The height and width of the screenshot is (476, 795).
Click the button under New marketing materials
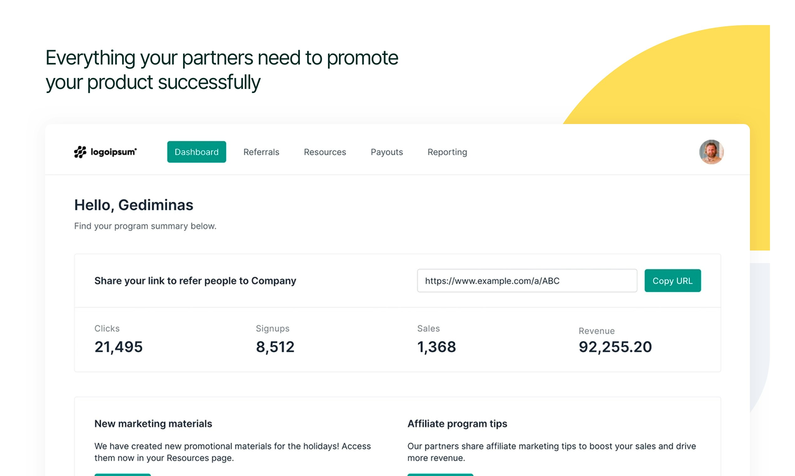(122, 475)
